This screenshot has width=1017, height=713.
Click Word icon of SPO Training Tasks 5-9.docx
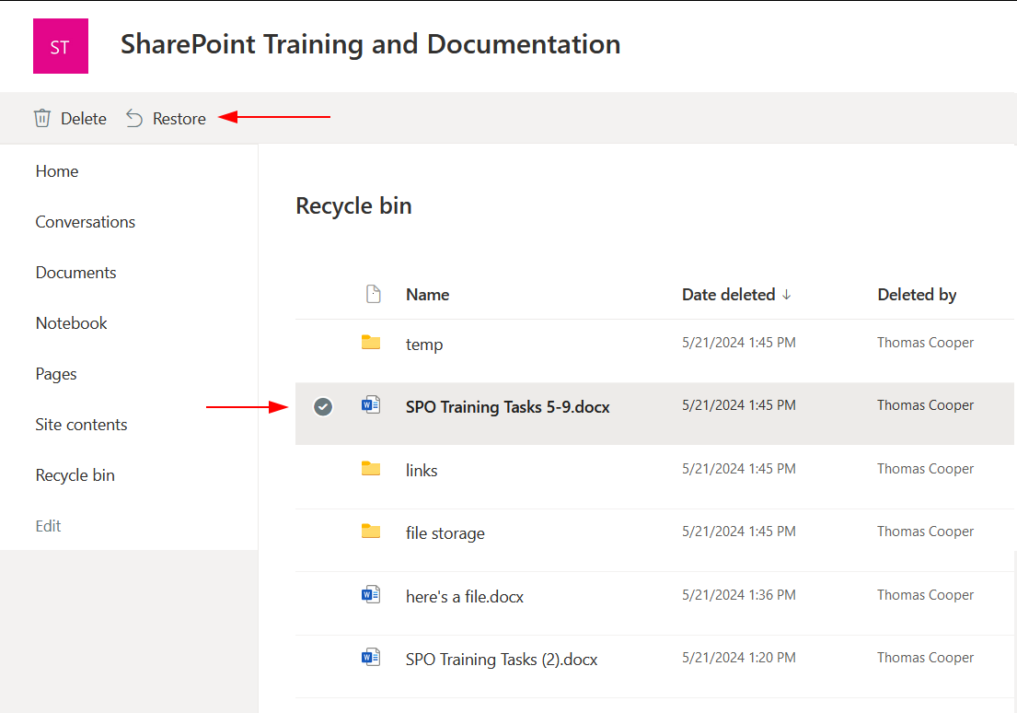[x=371, y=405]
